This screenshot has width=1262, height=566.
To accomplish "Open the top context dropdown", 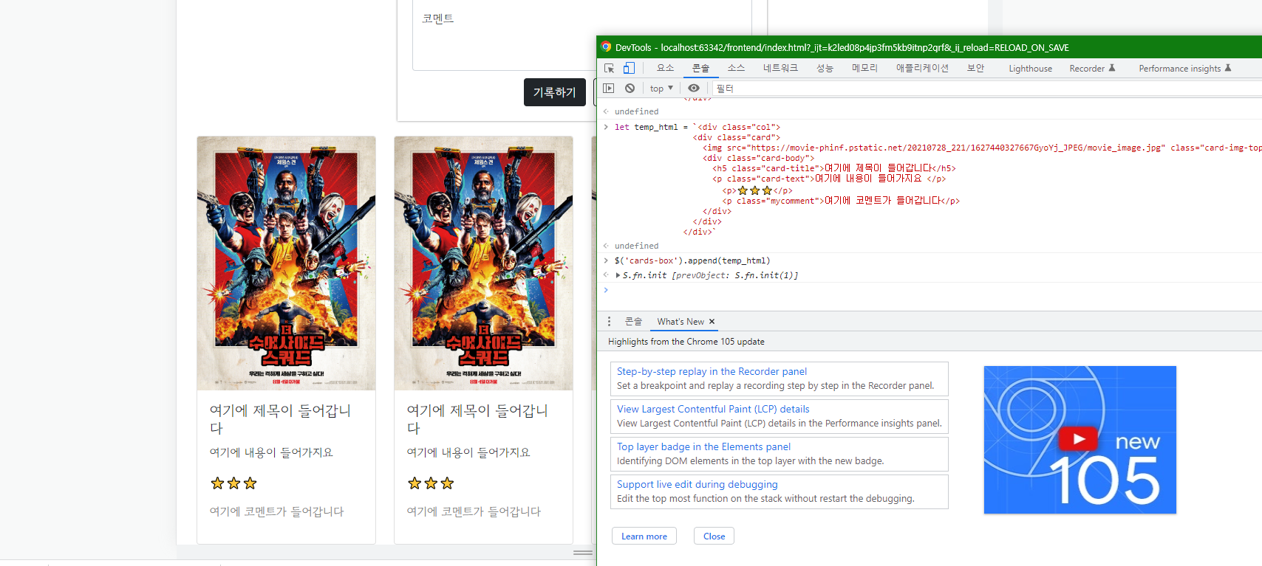I will coord(661,89).
